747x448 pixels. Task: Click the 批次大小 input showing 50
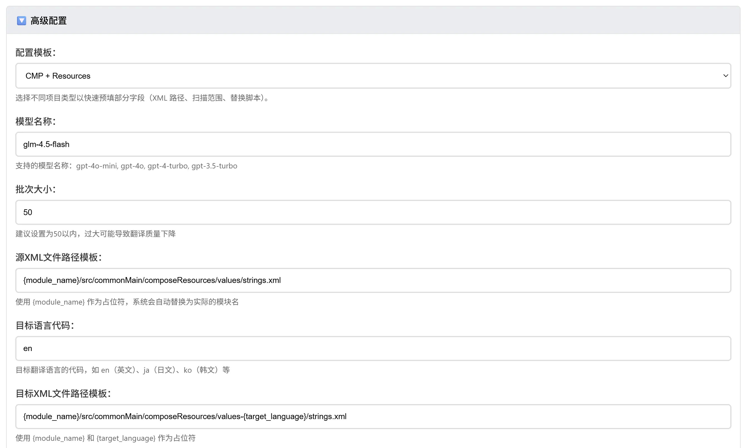373,212
